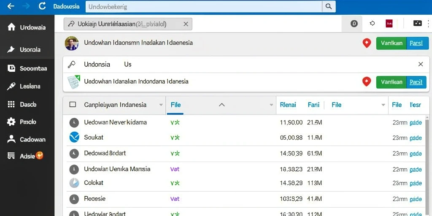Click the green status mark in Soukat row
Viewport: 432px width, 216px height.
(175, 137)
